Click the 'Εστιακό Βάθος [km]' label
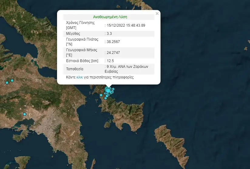Viewport: 250px width, 169px height. point(82,61)
